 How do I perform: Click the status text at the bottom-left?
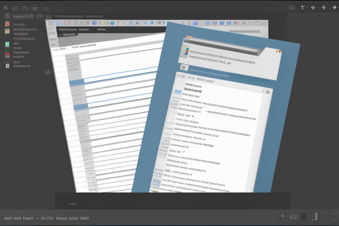46,218
